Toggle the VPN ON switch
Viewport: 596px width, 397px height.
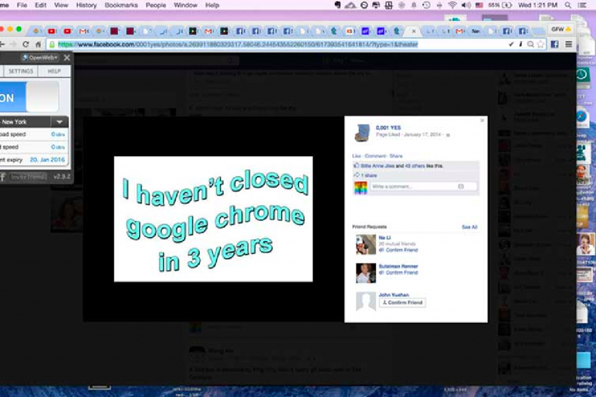tap(29, 97)
